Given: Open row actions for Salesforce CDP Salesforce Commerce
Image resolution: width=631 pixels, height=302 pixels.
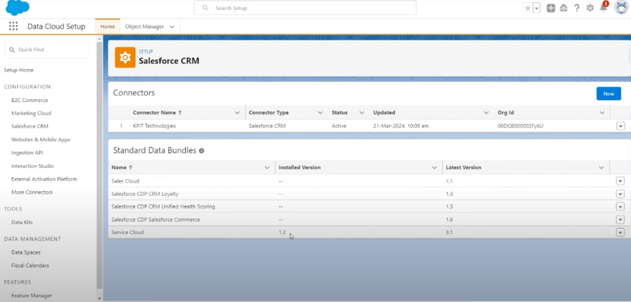Looking at the screenshot, I should point(620,220).
